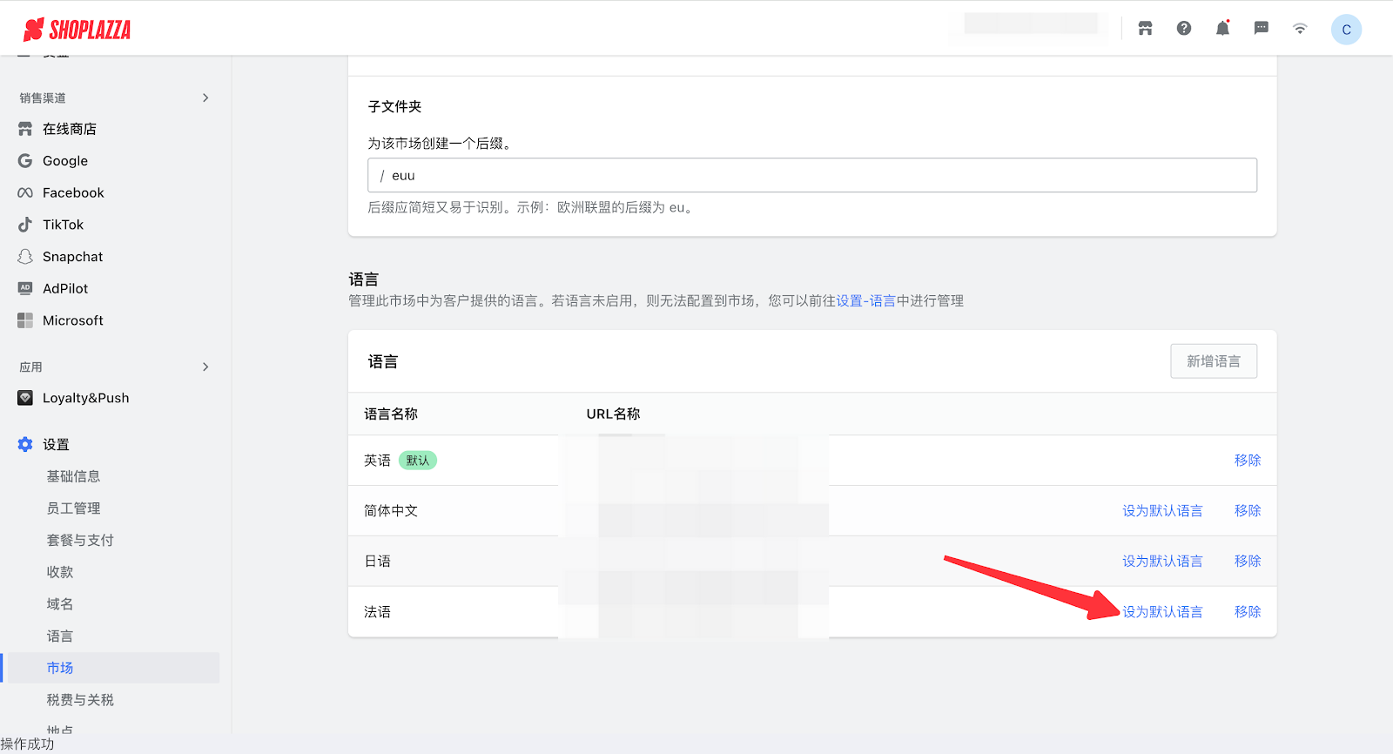Expand the 应用 section arrow
Viewport: 1393px width, 754px height.
click(205, 367)
